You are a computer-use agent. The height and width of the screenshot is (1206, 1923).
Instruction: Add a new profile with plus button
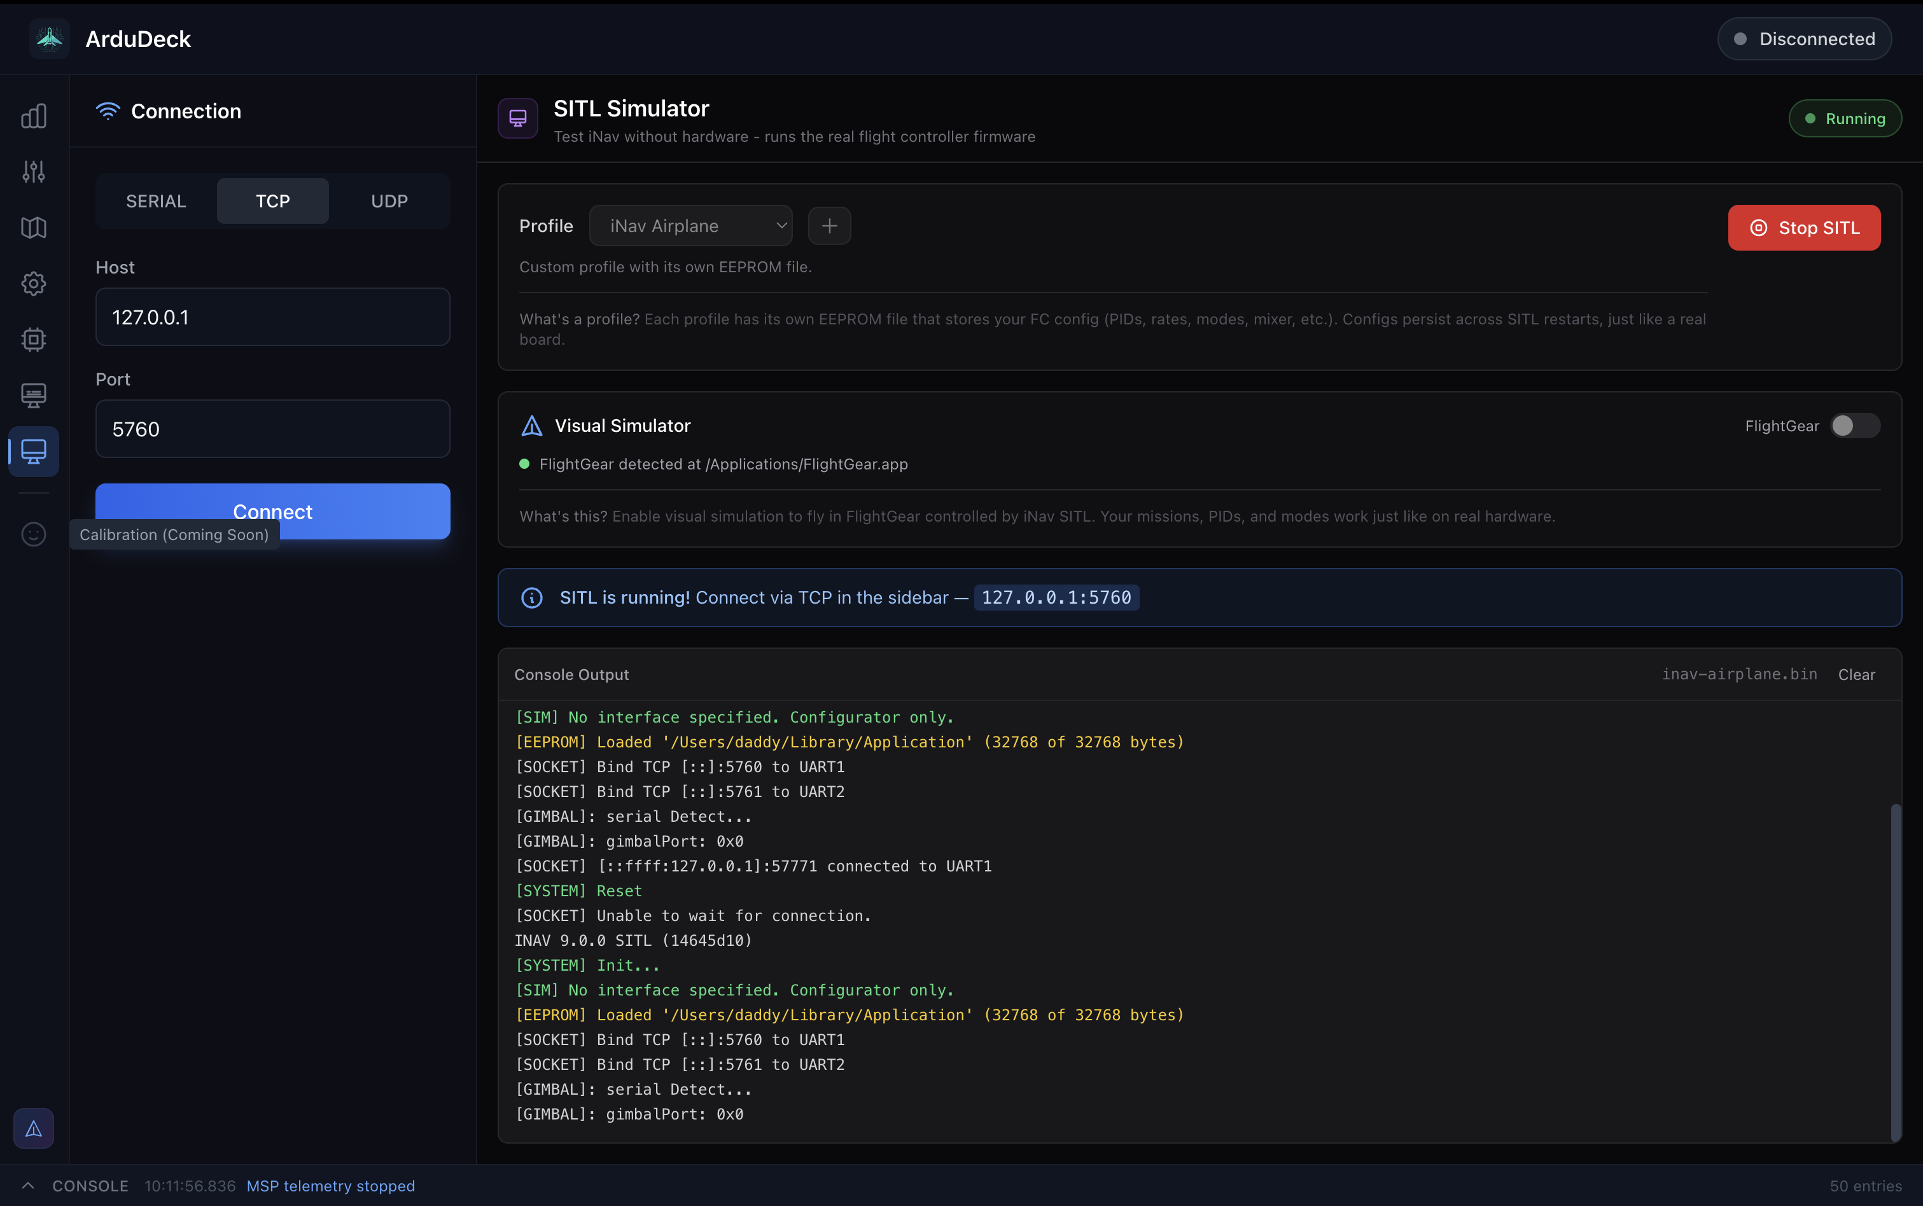(830, 226)
